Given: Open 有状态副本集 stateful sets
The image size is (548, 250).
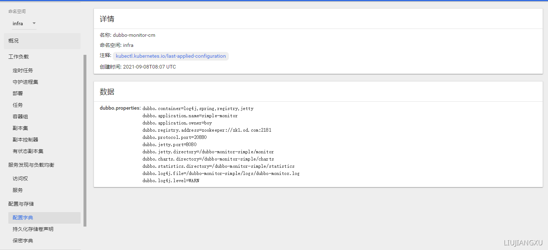Looking at the screenshot, I should point(28,151).
